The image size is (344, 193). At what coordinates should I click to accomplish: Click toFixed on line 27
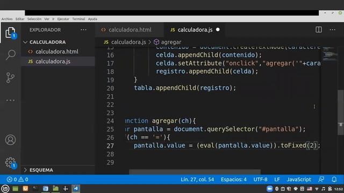(x=293, y=145)
